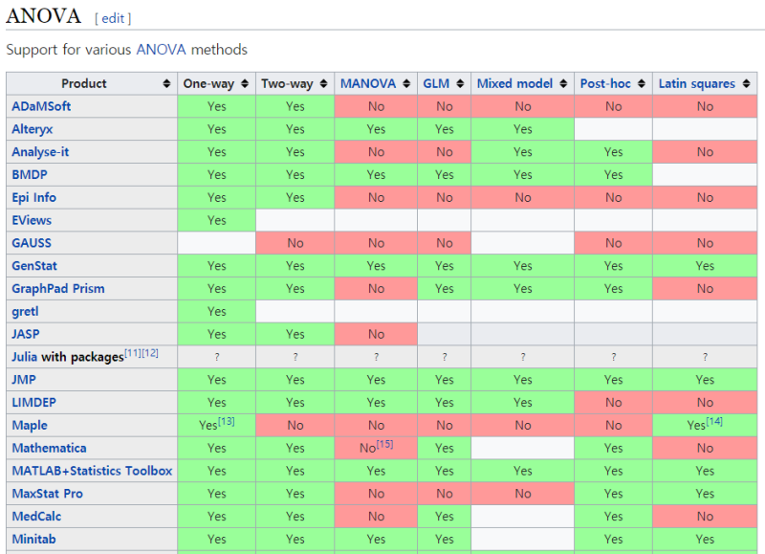
Task: Sort table by Product column arrows
Action: (166, 84)
